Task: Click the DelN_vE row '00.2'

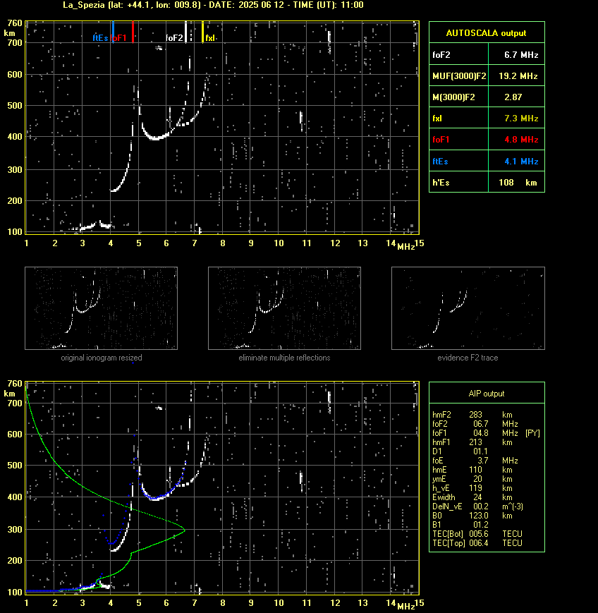Action: tap(477, 506)
